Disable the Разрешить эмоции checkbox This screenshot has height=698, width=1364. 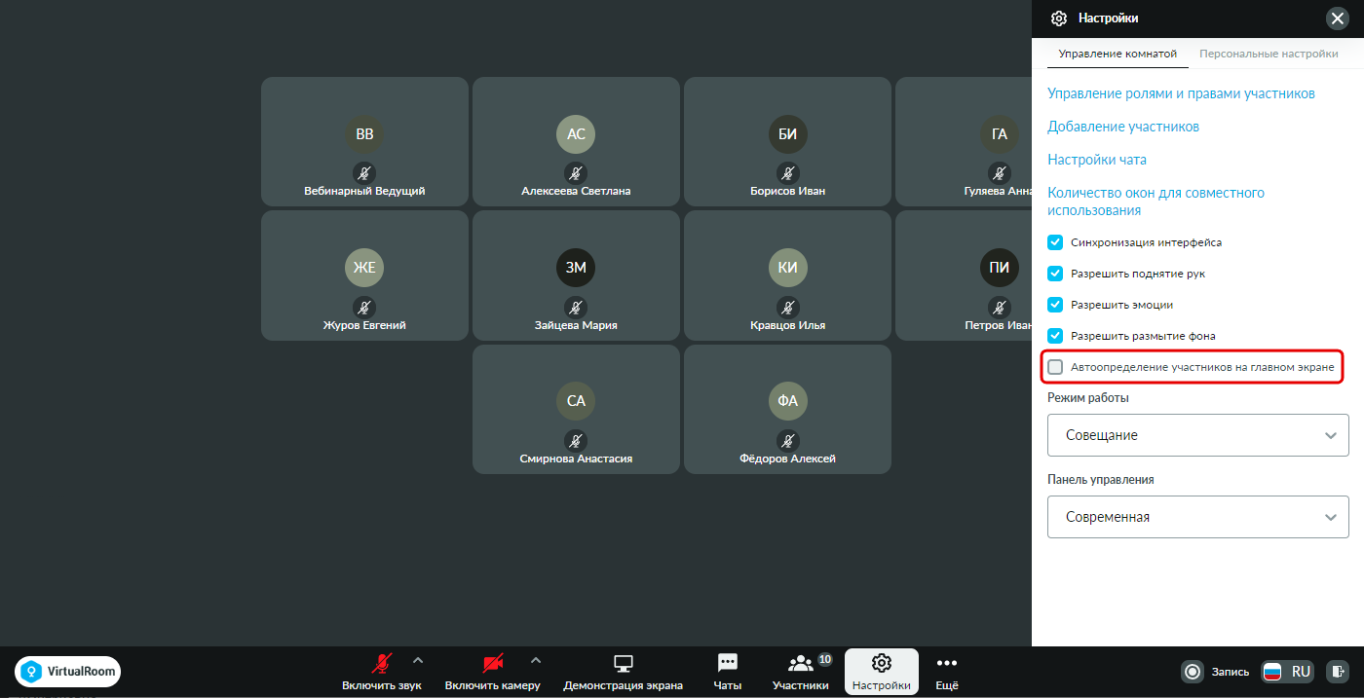[x=1055, y=305]
